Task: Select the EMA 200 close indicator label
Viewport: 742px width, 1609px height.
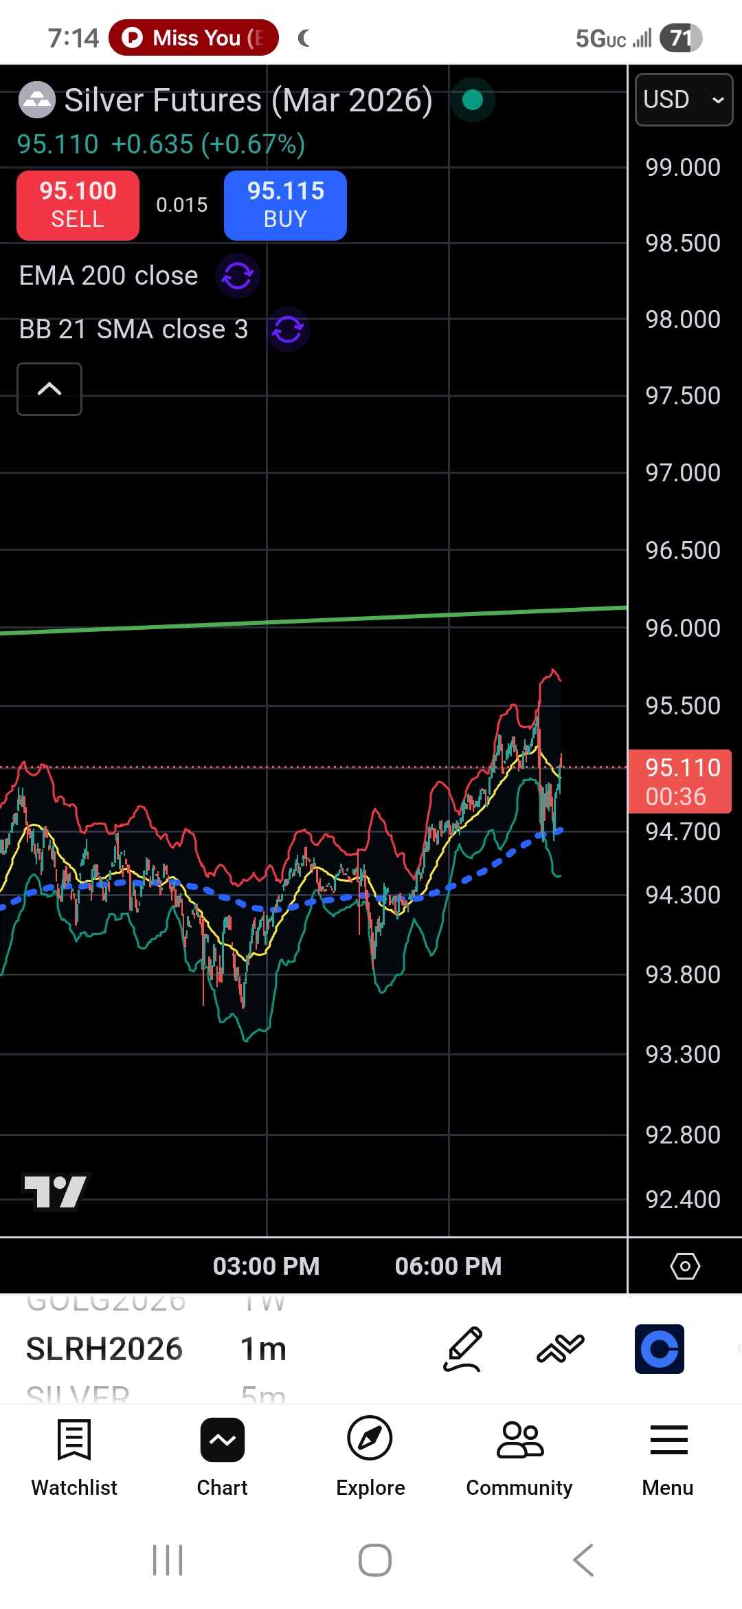Action: pos(109,276)
